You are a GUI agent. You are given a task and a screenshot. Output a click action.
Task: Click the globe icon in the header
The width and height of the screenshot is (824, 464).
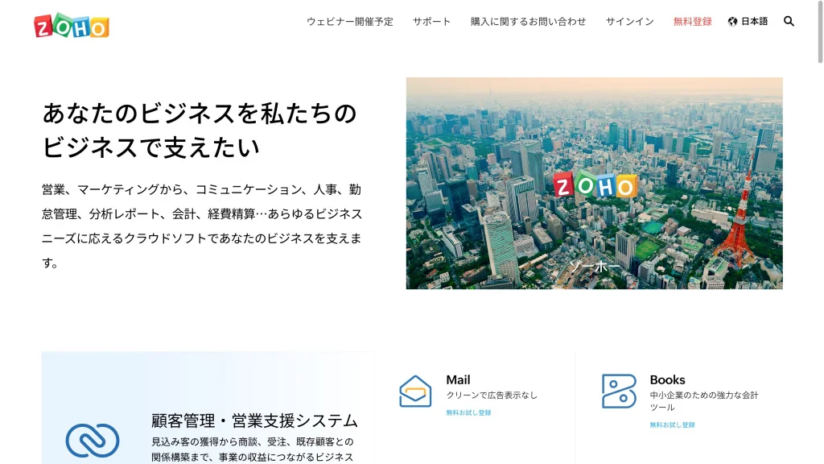732,22
